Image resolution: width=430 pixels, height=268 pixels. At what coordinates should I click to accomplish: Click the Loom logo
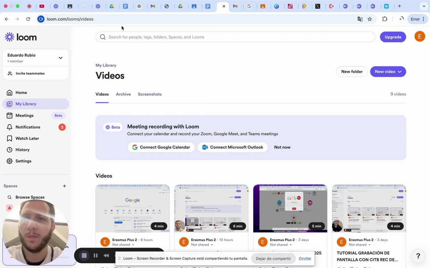click(x=21, y=37)
